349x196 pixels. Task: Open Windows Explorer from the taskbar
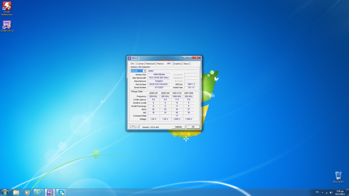[16, 192]
